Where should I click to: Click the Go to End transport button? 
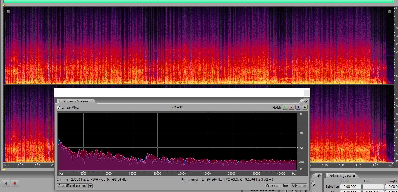[6, 183]
